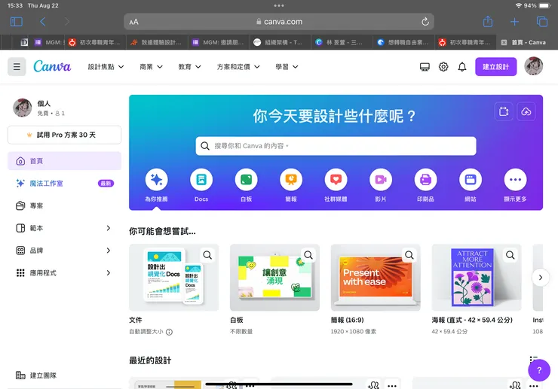Select 社群媒體 social media icon
This screenshot has height=389, width=558.
336,180
